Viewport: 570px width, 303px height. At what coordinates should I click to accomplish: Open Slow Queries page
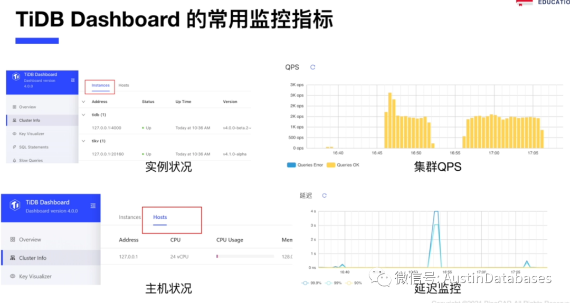click(42, 160)
